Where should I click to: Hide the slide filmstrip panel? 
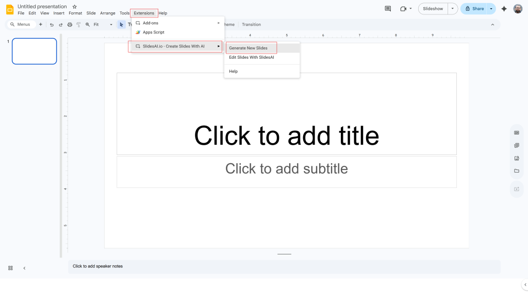click(x=24, y=268)
